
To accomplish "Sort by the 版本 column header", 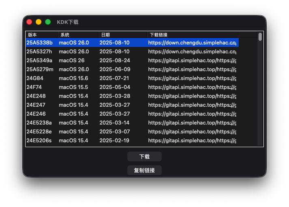I will pyautogui.click(x=42, y=35).
